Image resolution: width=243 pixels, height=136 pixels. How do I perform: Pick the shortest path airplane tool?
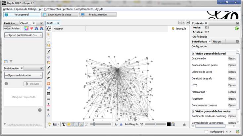tap(48, 78)
